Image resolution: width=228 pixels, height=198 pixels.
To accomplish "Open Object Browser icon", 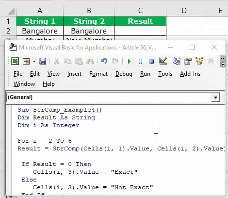I will click(x=199, y=61).
